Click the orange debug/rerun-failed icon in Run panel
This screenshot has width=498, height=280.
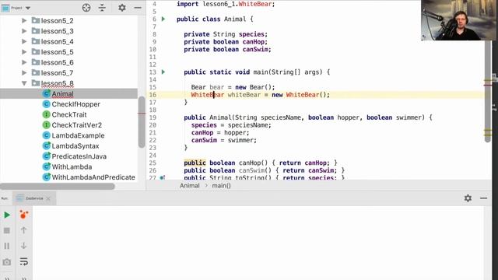pyautogui.click(x=24, y=215)
